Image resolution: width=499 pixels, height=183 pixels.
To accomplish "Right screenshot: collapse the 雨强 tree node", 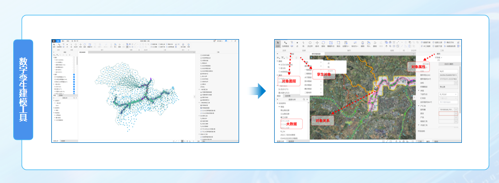I will point(279,107).
